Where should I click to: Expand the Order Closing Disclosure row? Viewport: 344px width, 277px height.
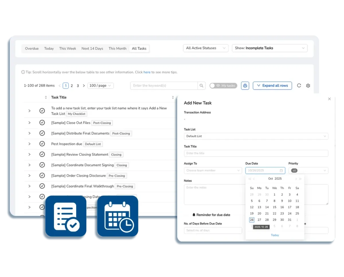pos(29,176)
